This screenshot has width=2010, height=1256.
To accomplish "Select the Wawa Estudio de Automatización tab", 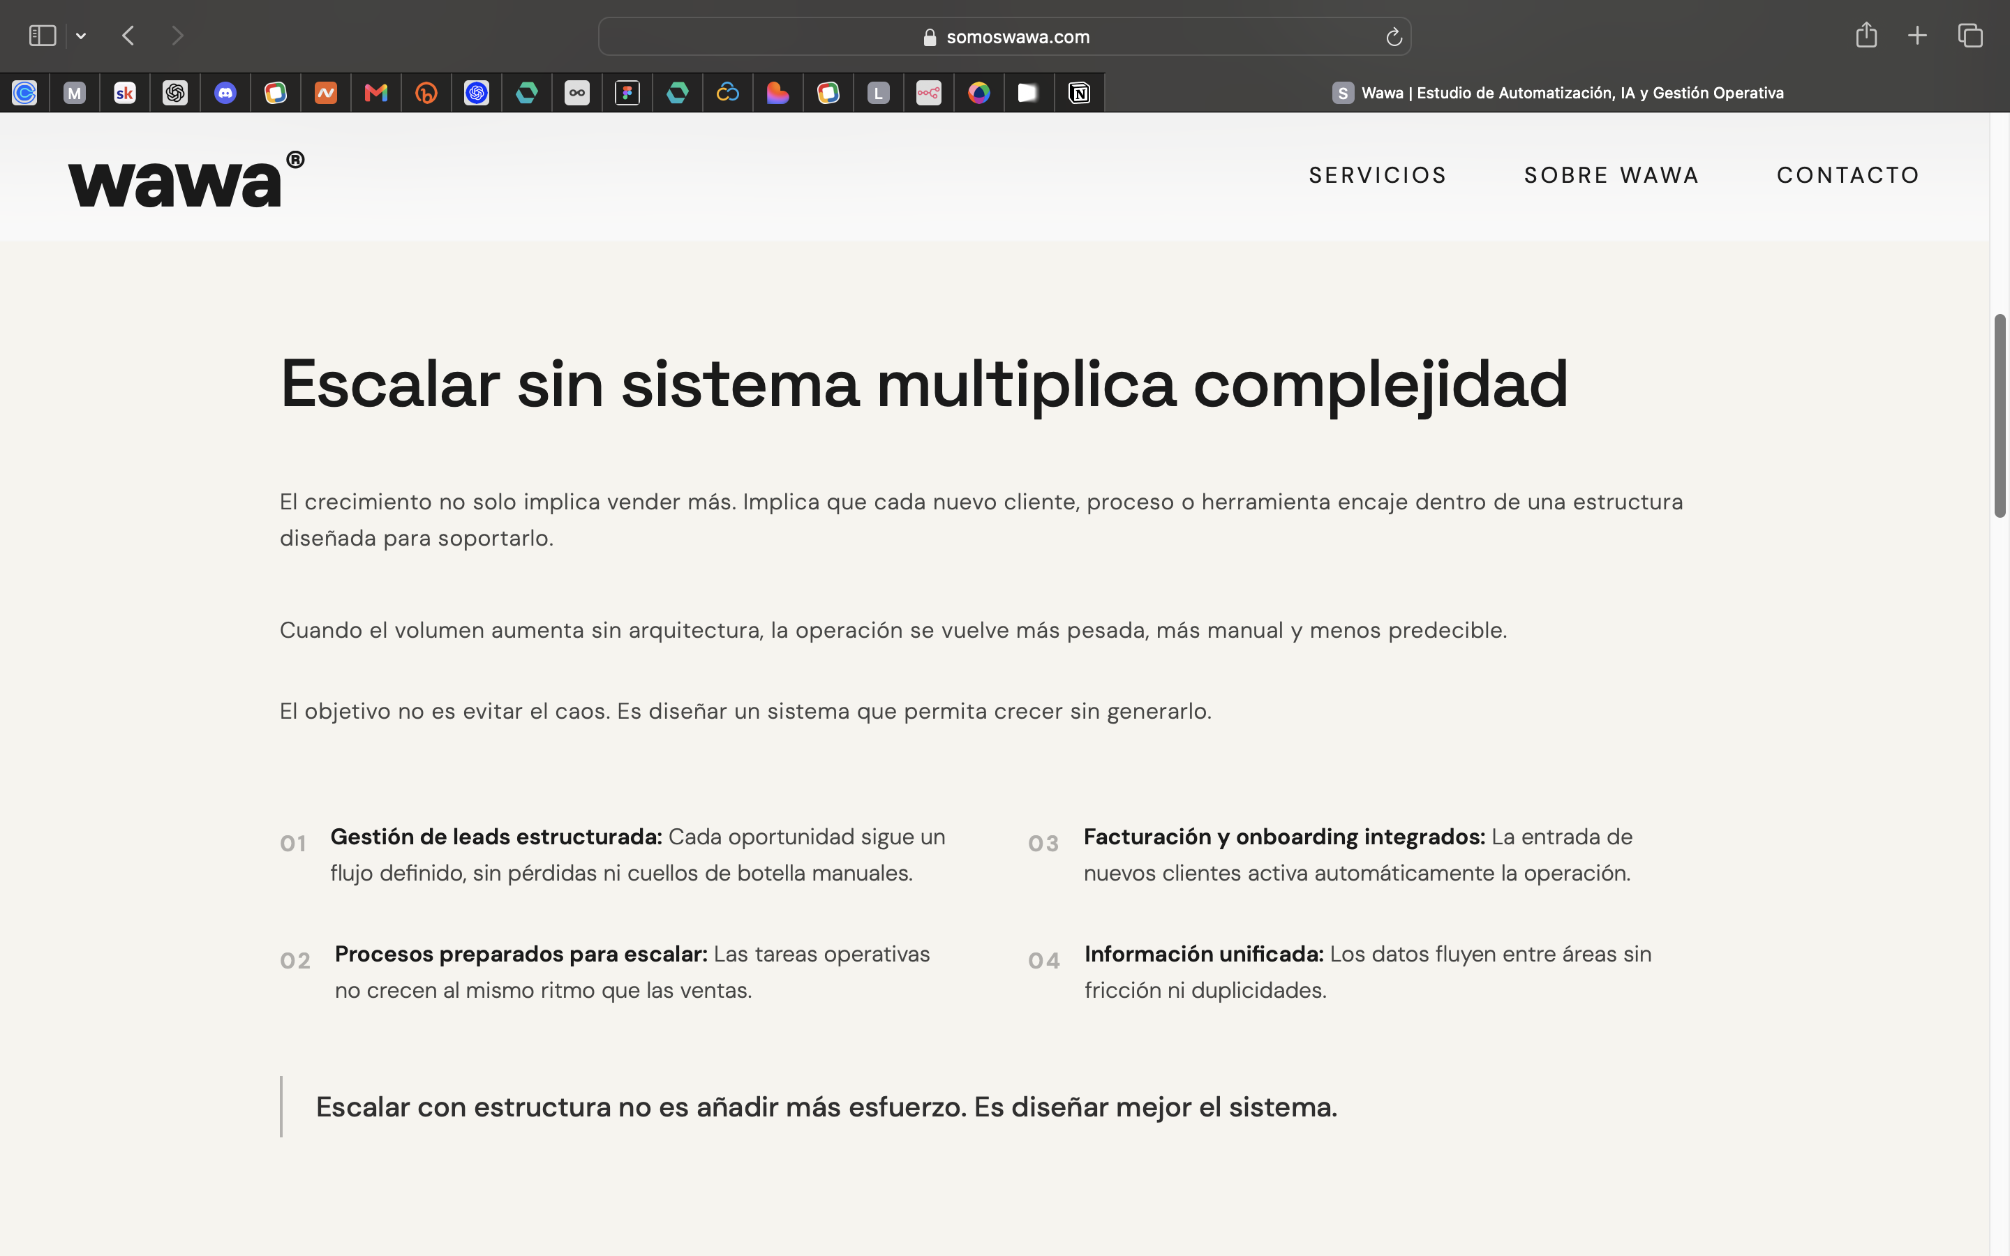I will click(x=1557, y=93).
